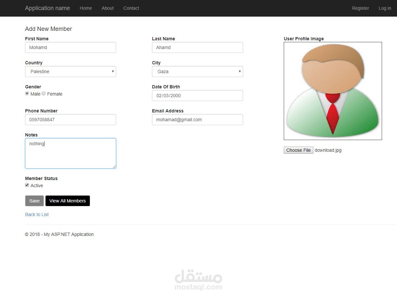The height and width of the screenshot is (297, 397).
Task: Click the Member Status label
Action: [41, 178]
